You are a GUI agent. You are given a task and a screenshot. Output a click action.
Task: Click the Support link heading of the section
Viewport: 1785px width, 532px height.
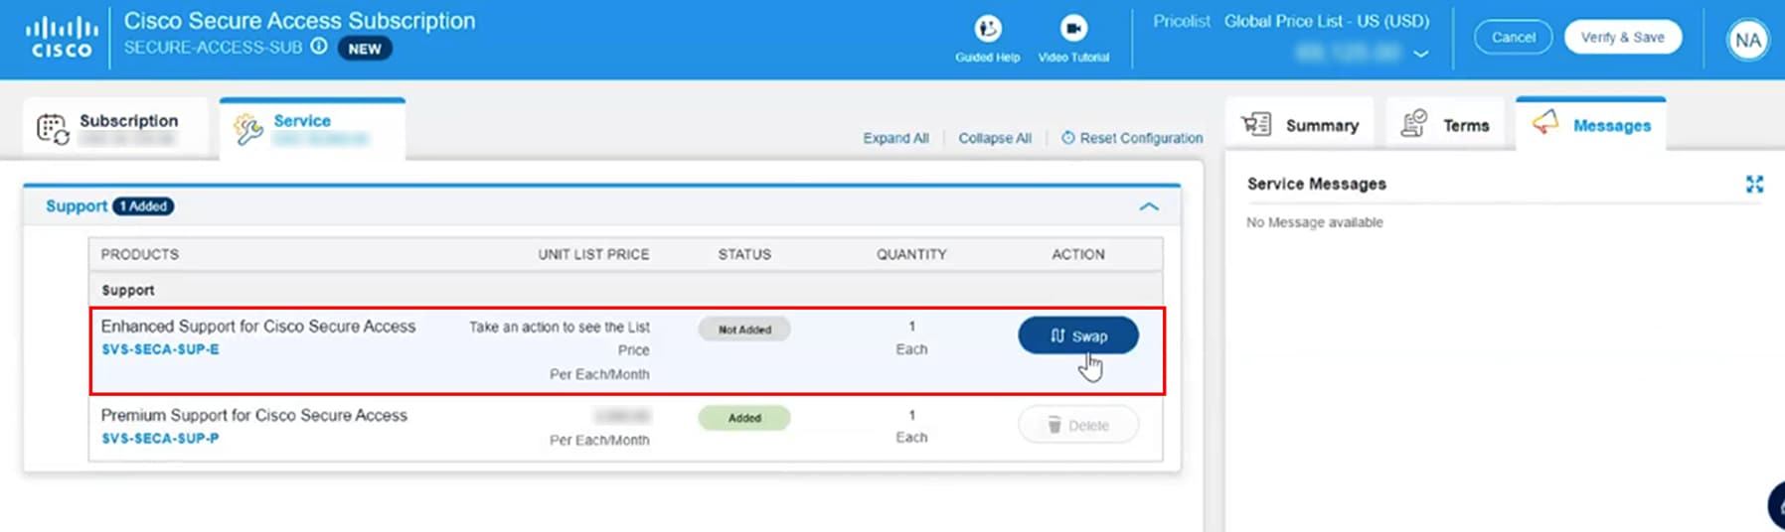[77, 205]
